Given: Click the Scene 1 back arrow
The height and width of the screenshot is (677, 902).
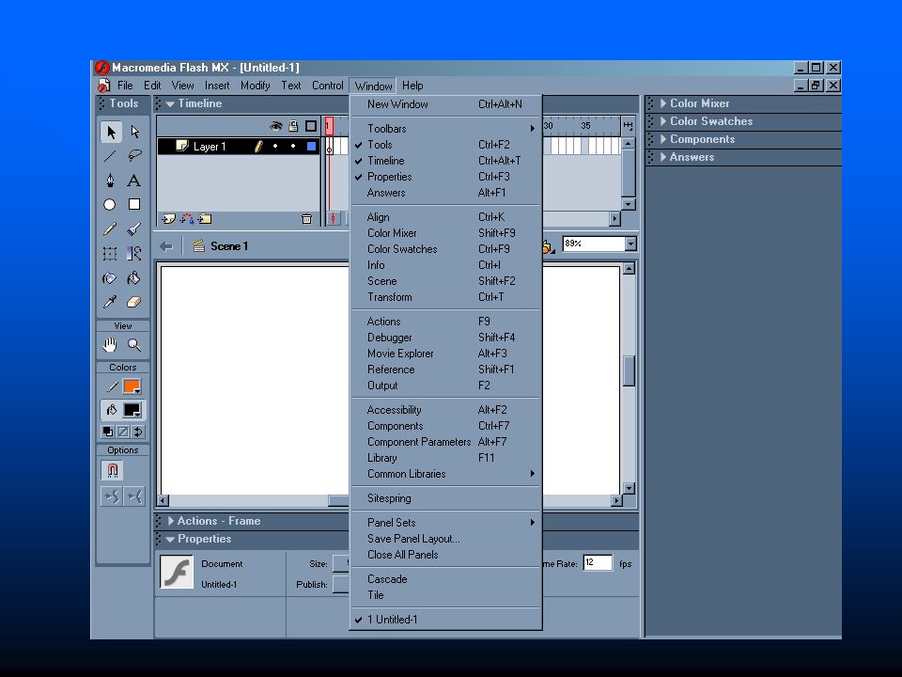Looking at the screenshot, I should tap(166, 246).
